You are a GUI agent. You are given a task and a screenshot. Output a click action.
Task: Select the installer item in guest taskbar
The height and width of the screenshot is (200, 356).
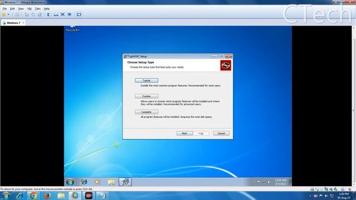(125, 182)
